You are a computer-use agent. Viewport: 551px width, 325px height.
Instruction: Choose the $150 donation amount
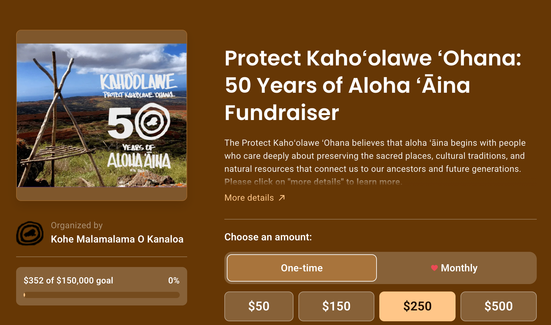click(x=336, y=306)
